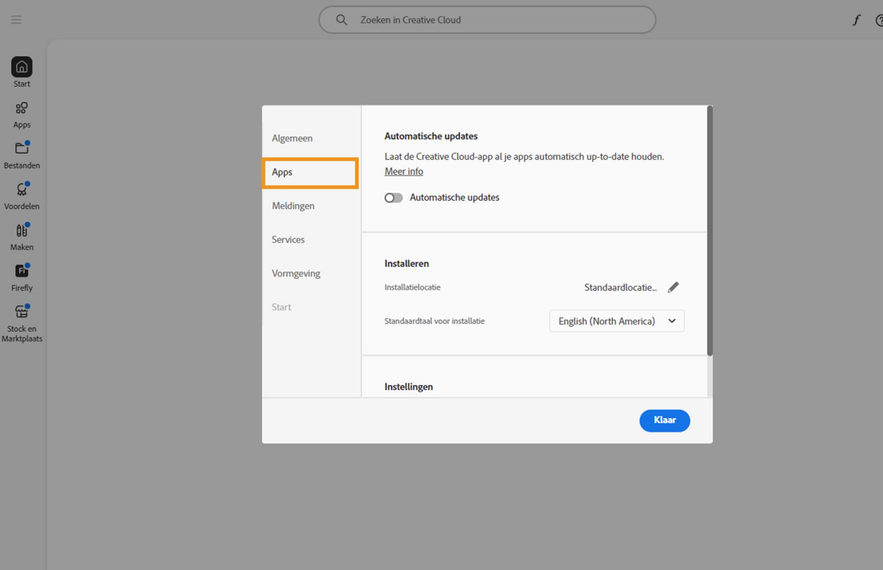Select the Algemeen preferences tab
The width and height of the screenshot is (883, 570).
(292, 138)
